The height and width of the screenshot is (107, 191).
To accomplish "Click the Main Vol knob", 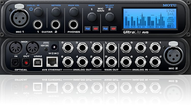I will click(74, 12).
